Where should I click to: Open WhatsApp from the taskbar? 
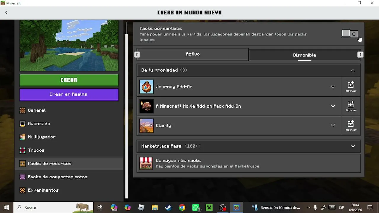coord(196,207)
